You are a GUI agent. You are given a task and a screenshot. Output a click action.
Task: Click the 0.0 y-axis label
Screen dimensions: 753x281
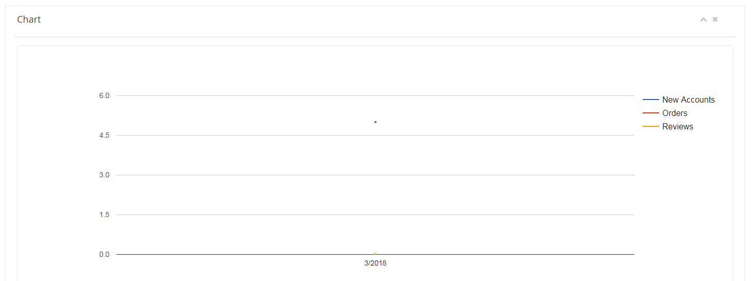pyautogui.click(x=105, y=254)
